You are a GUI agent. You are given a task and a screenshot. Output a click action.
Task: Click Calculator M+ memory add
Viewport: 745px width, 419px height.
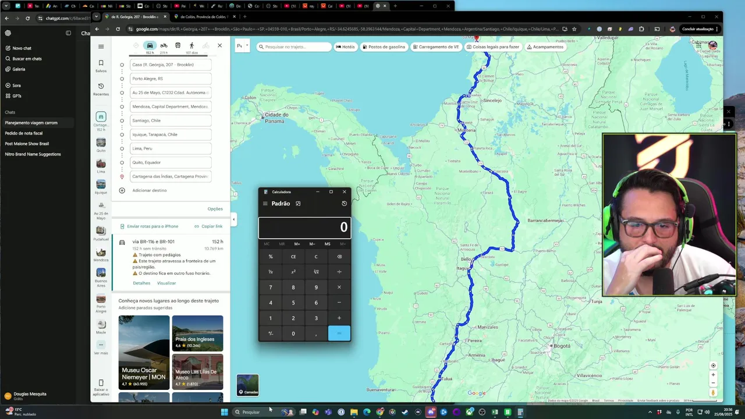point(297,244)
